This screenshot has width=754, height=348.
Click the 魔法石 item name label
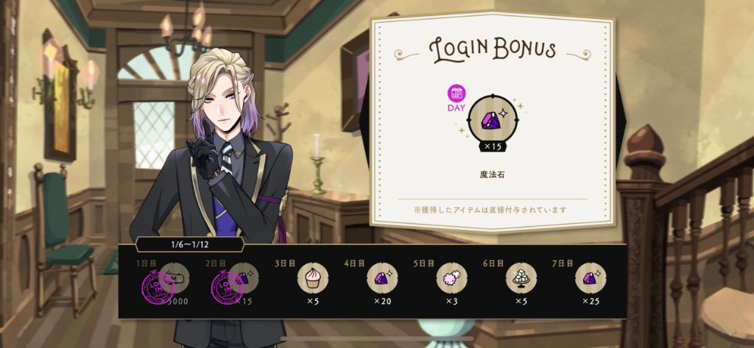pos(493,174)
